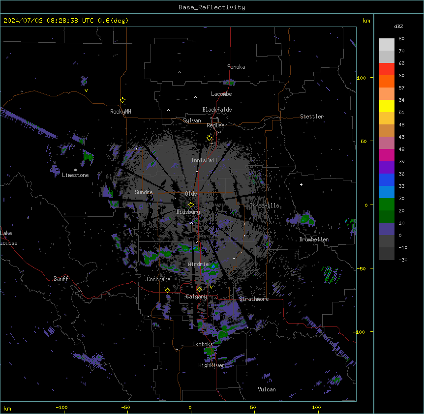
Task: Click the RedDeer city label
Action: (x=216, y=125)
